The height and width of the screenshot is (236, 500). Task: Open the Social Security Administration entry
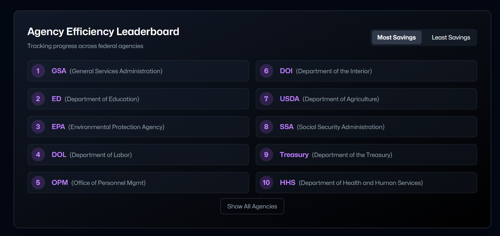tap(366, 127)
